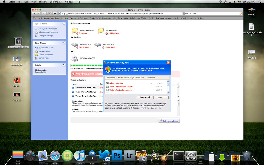The height and width of the screenshot is (165, 264).
Task: Click the DVD-RAM Drive (E:) icon
Action: (x=75, y=59)
